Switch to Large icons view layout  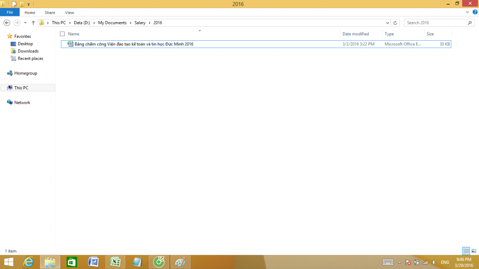474,251
